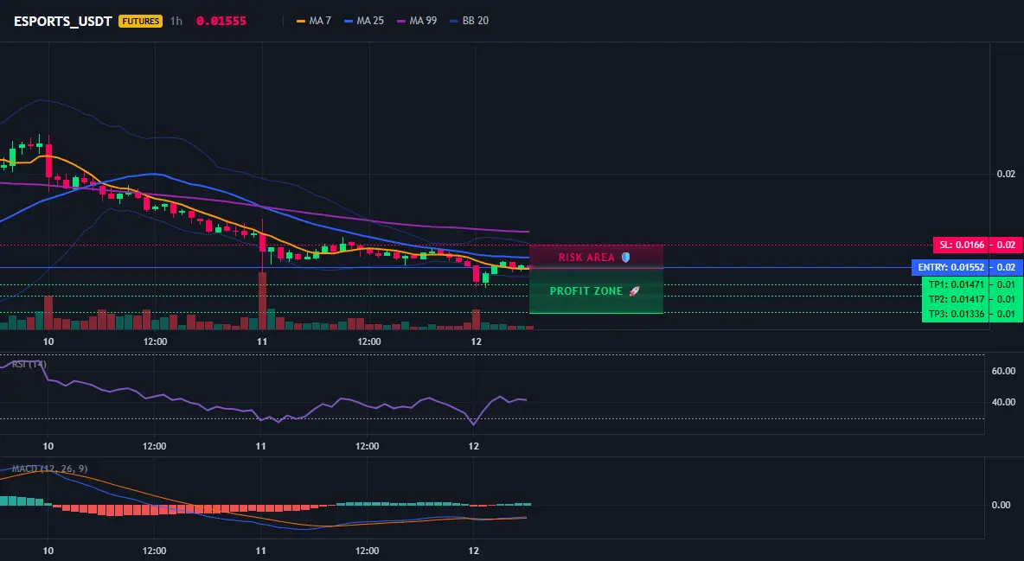1024x561 pixels.
Task: Select the SL: 0.0166 price label
Action: [962, 245]
